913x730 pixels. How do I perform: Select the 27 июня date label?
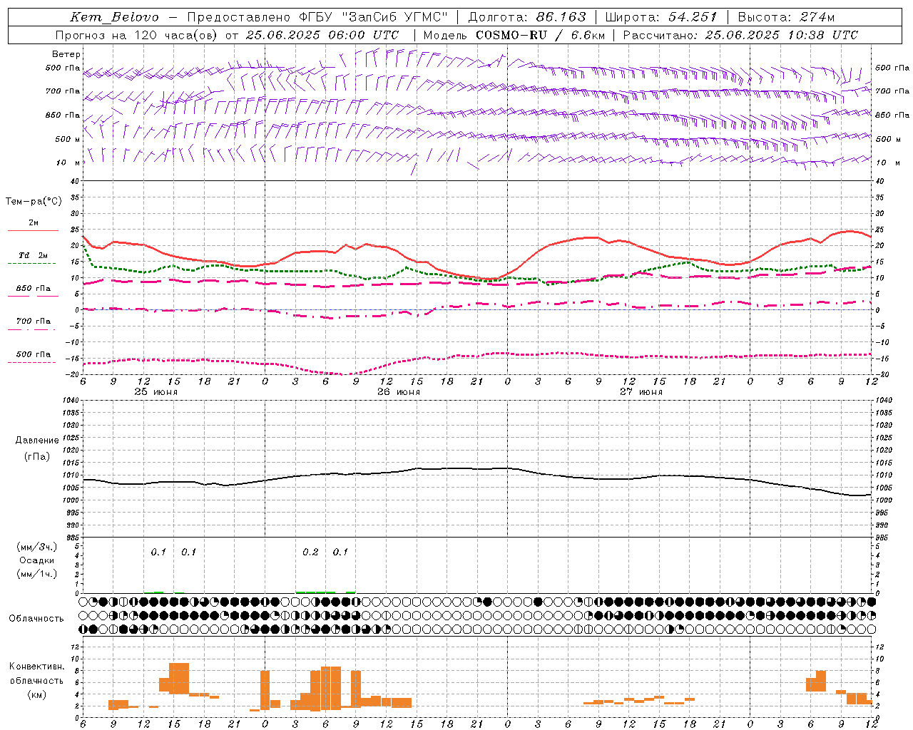tap(641, 392)
